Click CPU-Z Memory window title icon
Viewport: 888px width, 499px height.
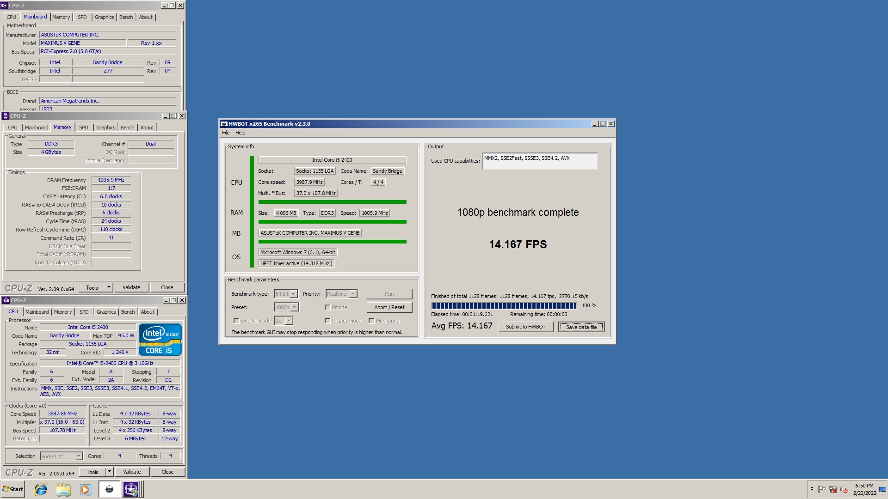click(x=6, y=116)
